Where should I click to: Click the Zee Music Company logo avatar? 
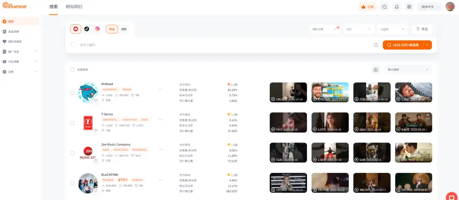(x=88, y=153)
